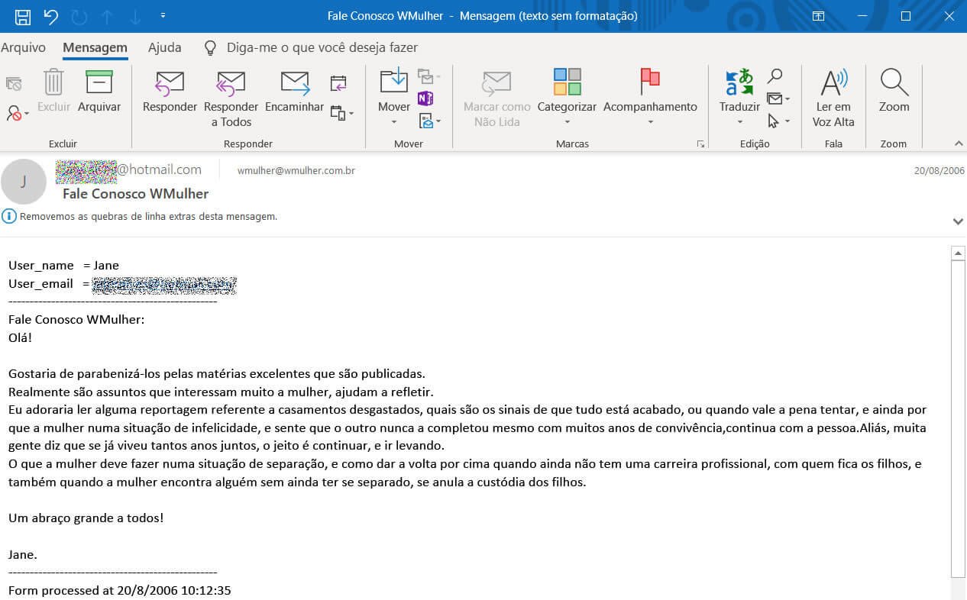
Task: Click the greeting 'Olá!' in the message
Action: point(21,337)
